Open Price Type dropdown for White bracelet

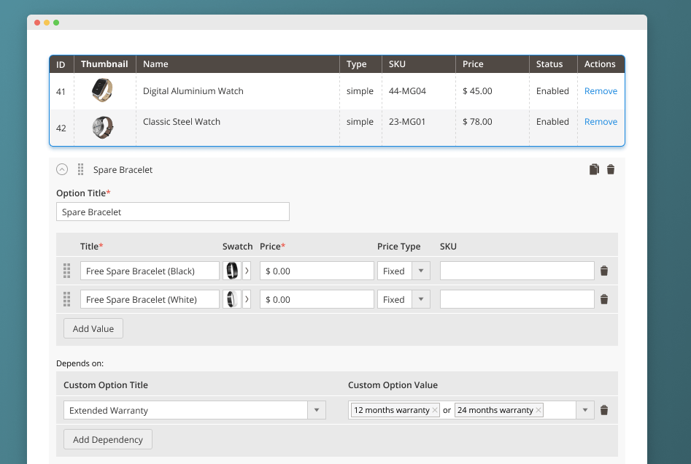pyautogui.click(x=421, y=299)
